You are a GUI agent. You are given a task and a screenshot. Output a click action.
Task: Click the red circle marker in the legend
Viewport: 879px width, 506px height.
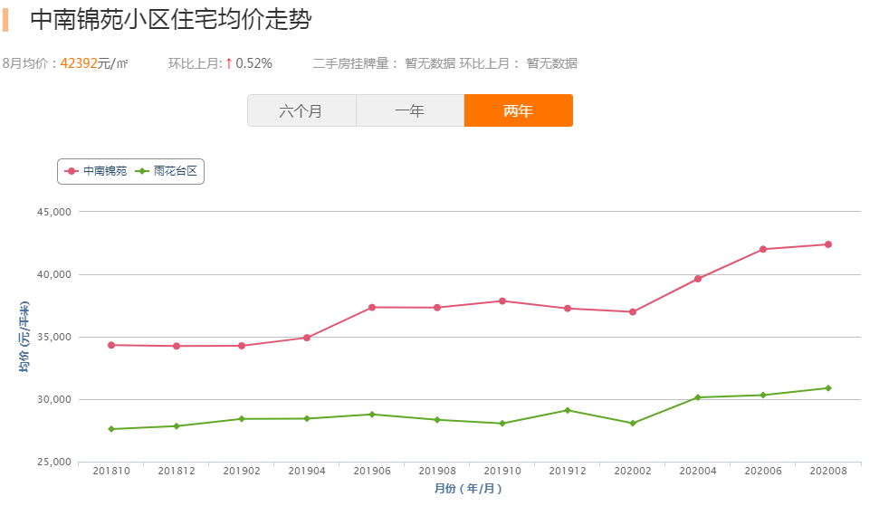tap(72, 171)
